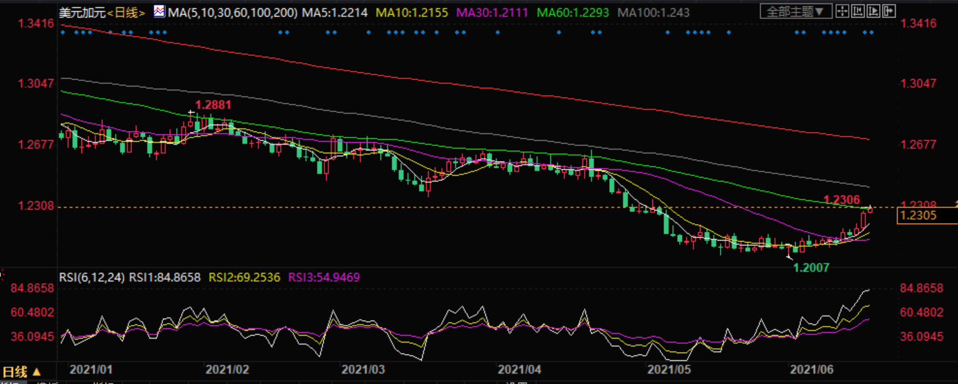Click the cross marker at 1.2881 high
Image resolution: width=958 pixels, height=384 pixels.
point(191,113)
